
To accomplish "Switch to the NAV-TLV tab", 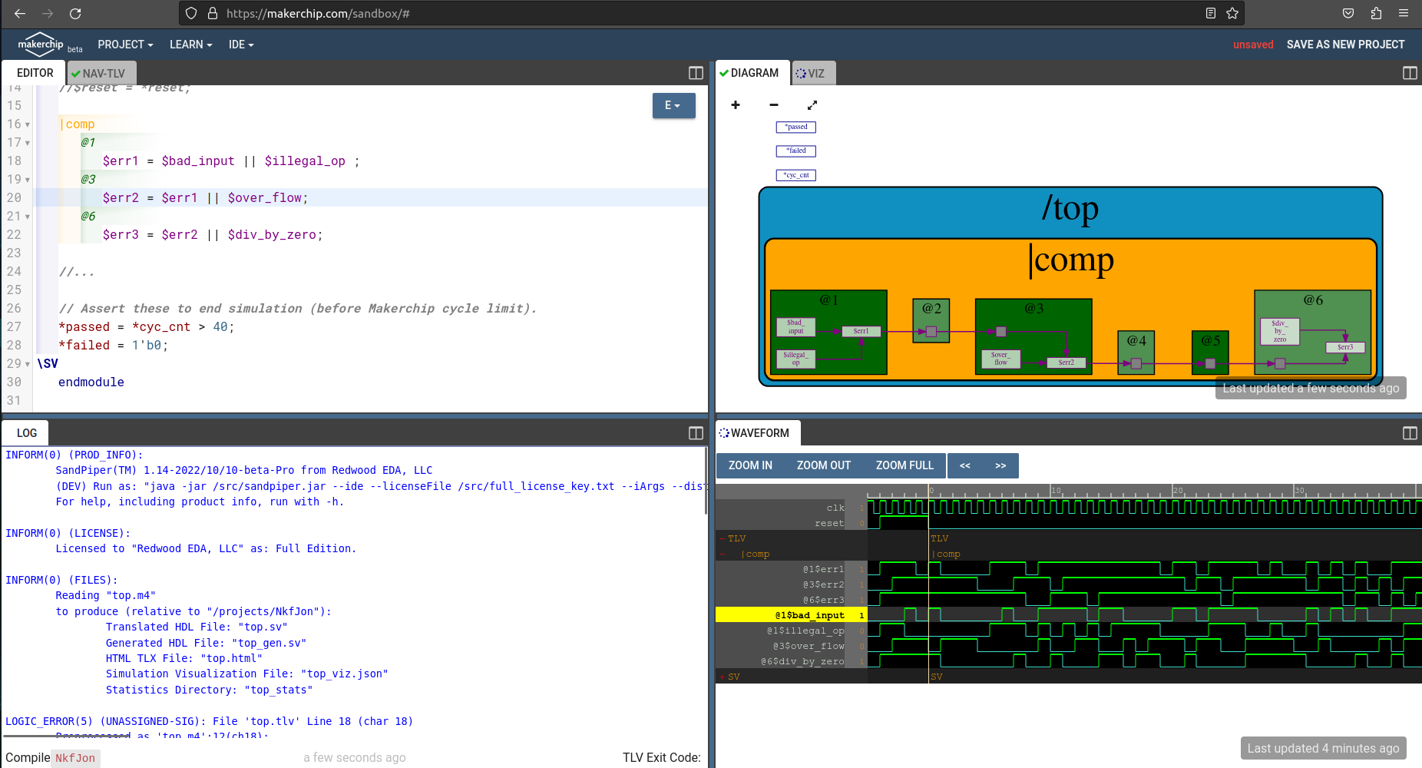I will tap(102, 74).
